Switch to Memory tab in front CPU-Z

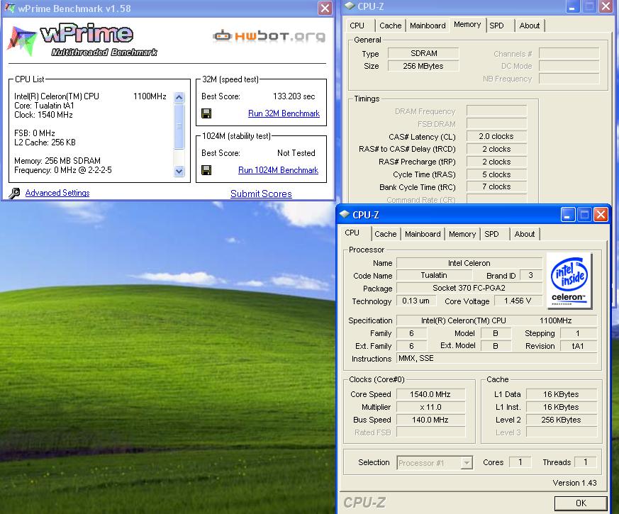(462, 234)
